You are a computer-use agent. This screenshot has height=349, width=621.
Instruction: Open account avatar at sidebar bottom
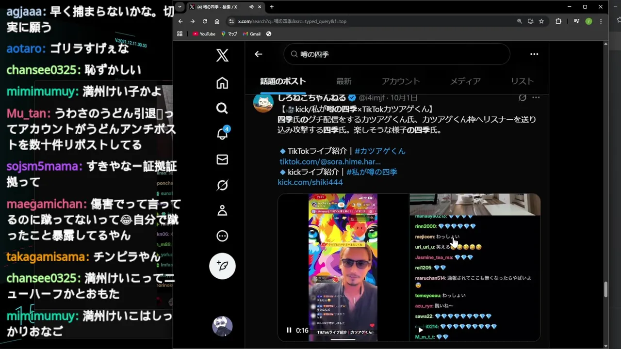click(222, 326)
